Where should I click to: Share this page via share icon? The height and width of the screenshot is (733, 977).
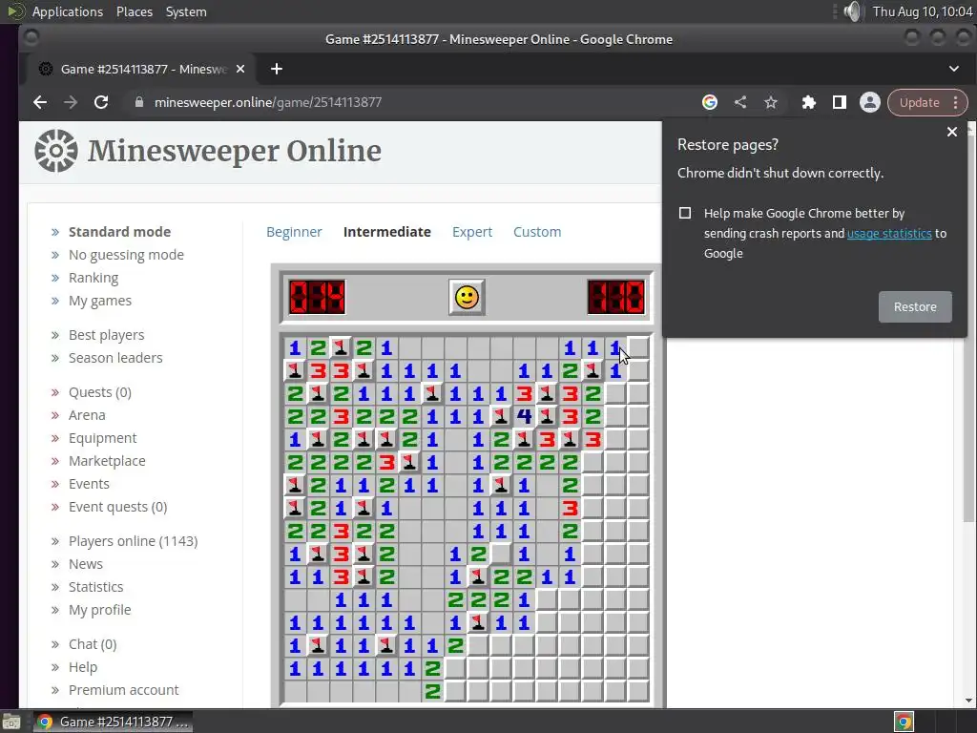[740, 102]
